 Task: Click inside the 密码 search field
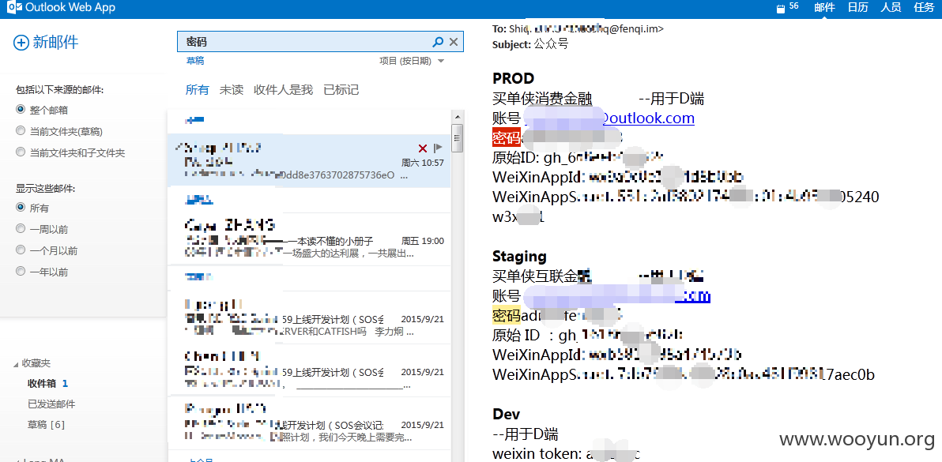click(x=307, y=41)
